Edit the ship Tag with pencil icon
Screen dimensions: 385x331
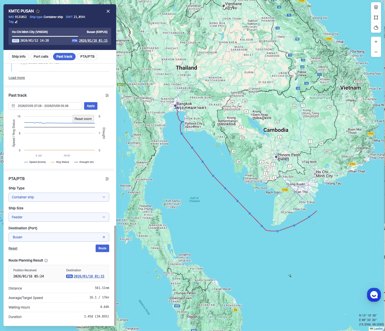coord(16,22)
